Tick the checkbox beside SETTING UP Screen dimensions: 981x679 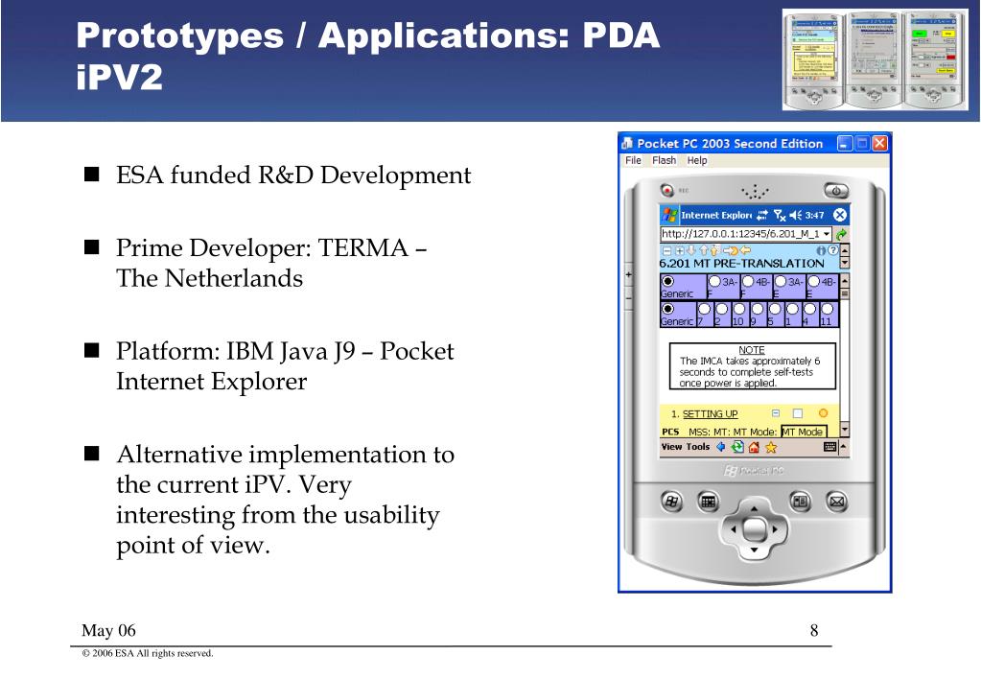[x=798, y=413]
